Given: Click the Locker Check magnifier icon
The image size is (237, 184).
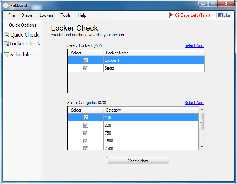Looking at the screenshot, I should [x=6, y=44].
